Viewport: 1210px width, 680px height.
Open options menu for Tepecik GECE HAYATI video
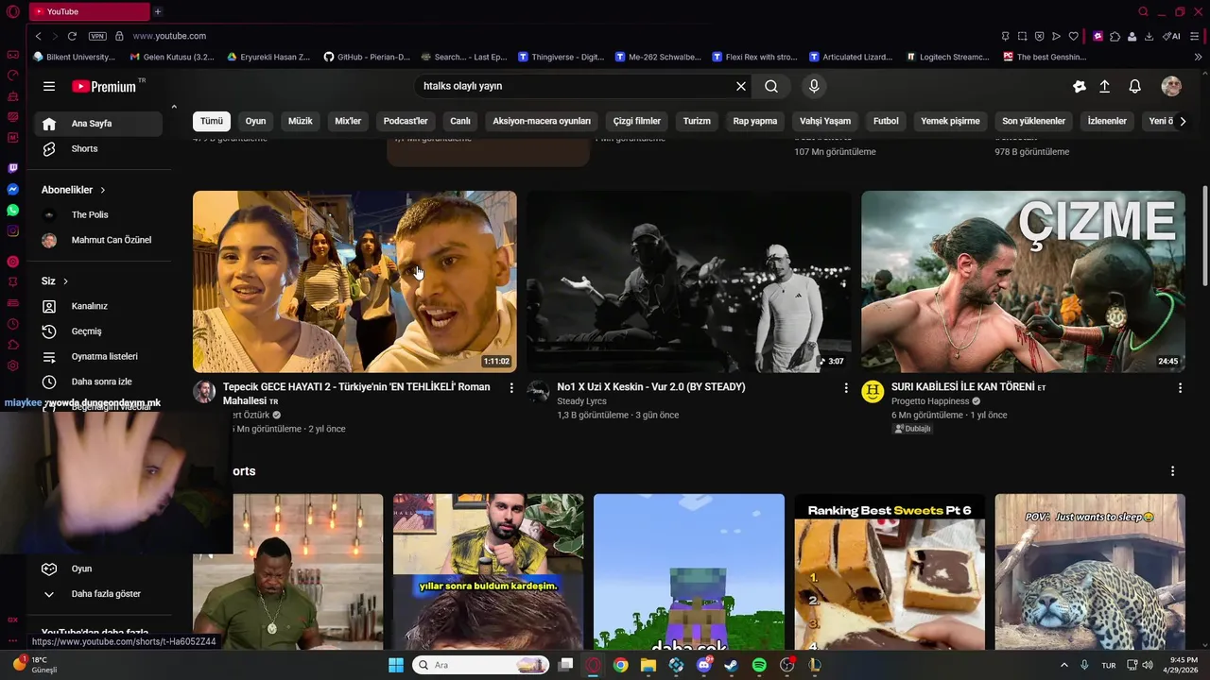511,387
